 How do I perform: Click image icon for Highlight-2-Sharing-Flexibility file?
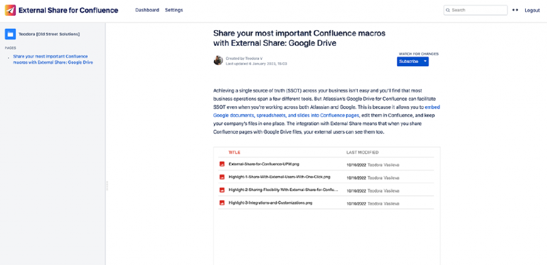click(222, 190)
